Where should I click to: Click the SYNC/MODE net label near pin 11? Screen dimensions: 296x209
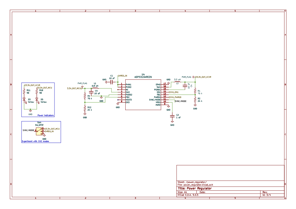pos(180,100)
